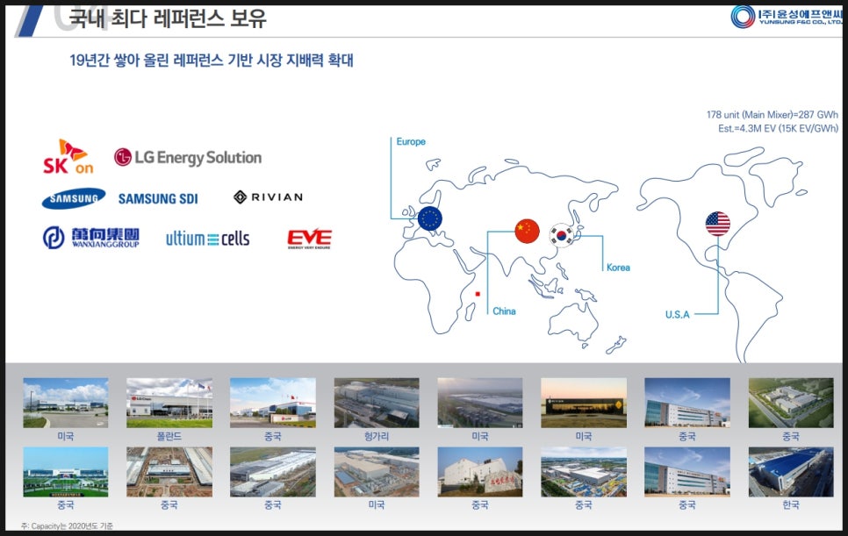Screen dimensions: 848x536
Task: Click the 폴란드 caption text
Action: point(169,436)
